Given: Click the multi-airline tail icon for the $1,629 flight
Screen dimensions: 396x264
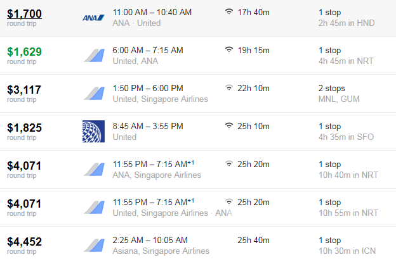Looking at the screenshot, I should (94, 56).
